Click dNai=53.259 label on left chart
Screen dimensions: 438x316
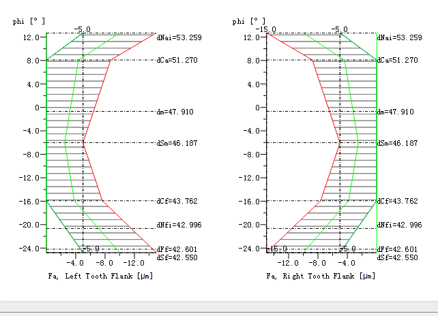click(x=179, y=37)
